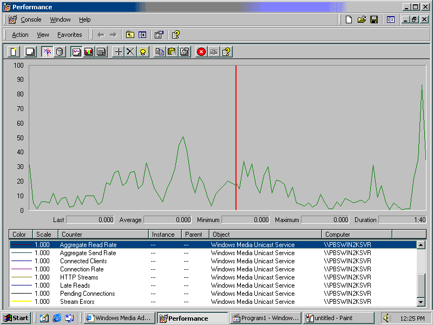Click the Update Data camera icon
This screenshot has width=433, height=325.
[214, 51]
